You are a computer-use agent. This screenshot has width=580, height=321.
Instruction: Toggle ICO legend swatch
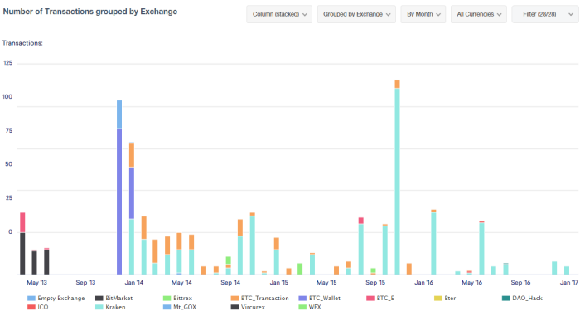click(x=31, y=307)
